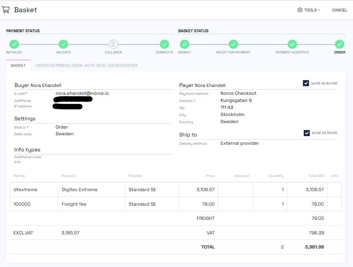The height and width of the screenshot is (267, 353).
Task: Click the Payment Accepted checkmark icon
Action: (292, 44)
